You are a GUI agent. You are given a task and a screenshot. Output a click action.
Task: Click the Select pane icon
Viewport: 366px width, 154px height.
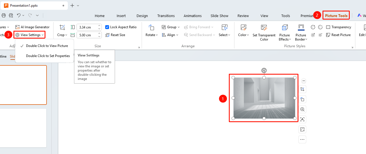[x=224, y=27]
